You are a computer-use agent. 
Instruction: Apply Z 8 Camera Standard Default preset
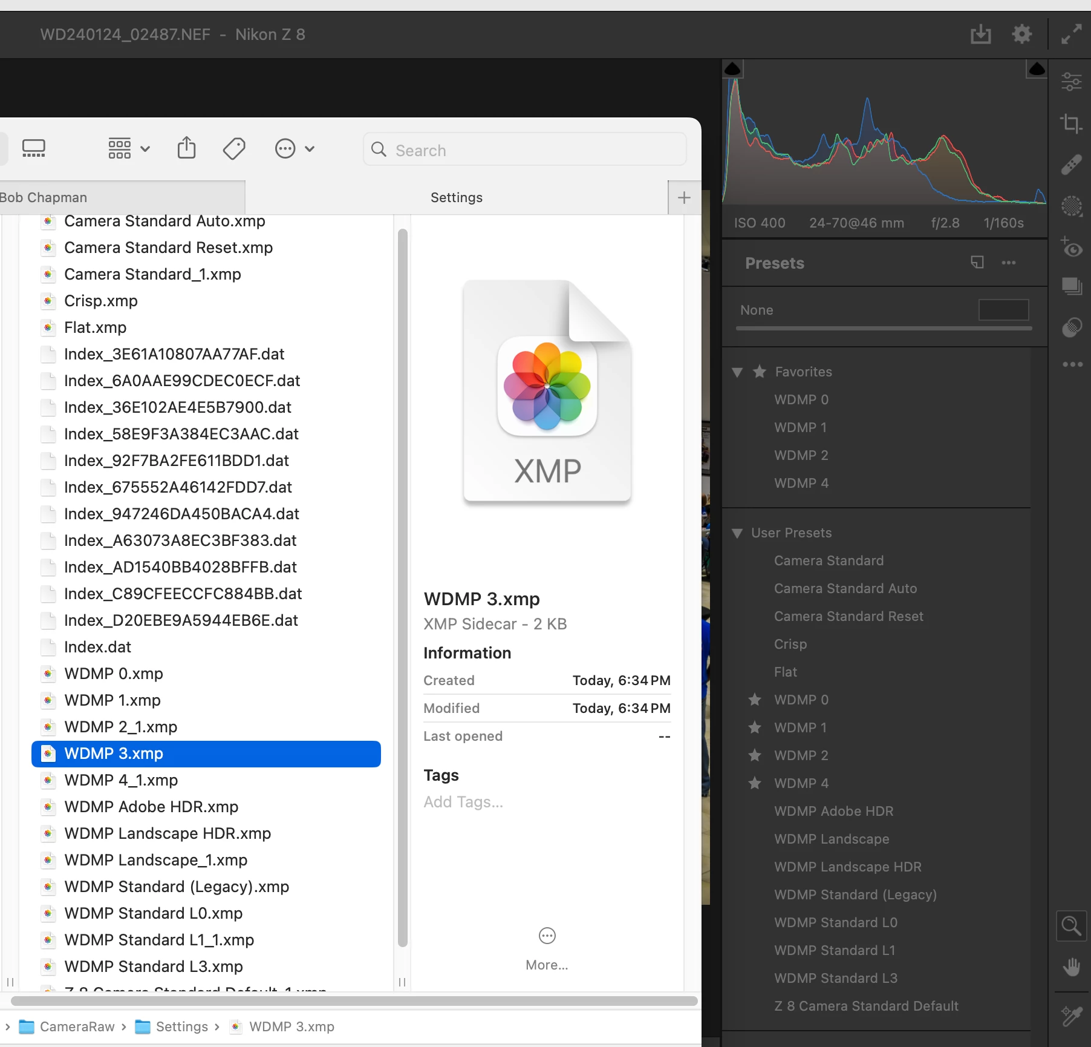[866, 1006]
